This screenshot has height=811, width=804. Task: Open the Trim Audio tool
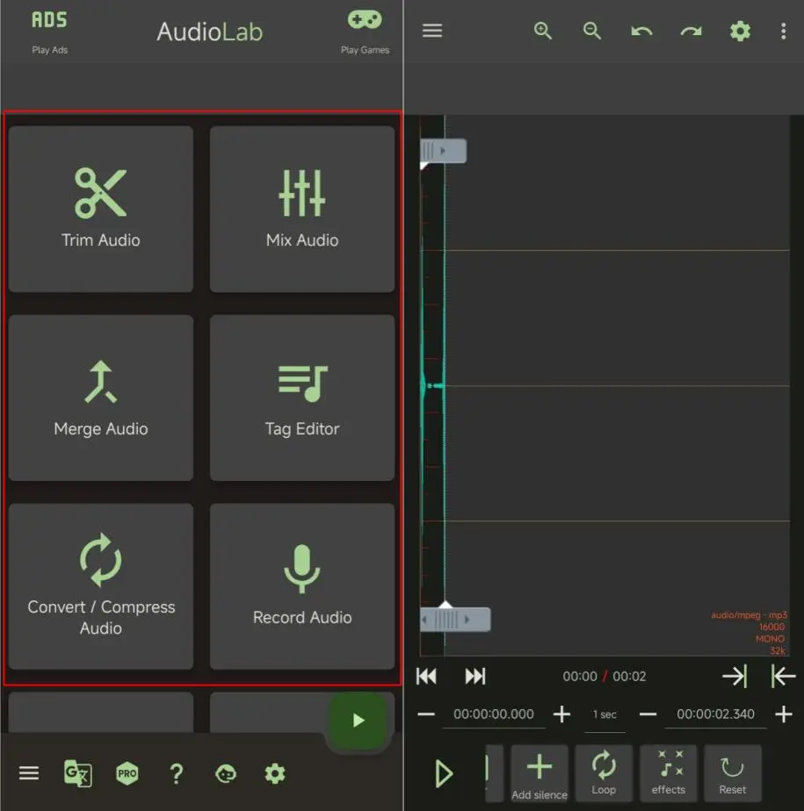tap(101, 209)
